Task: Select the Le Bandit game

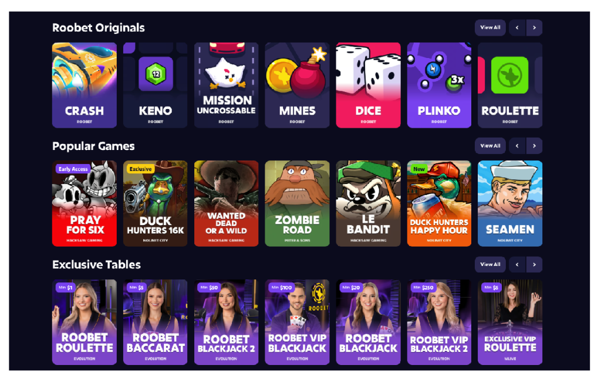Action: [x=369, y=203]
